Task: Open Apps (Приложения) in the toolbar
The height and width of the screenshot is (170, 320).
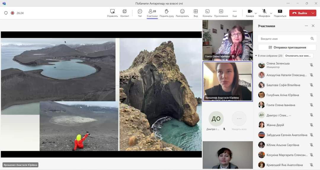Action: click(x=221, y=11)
